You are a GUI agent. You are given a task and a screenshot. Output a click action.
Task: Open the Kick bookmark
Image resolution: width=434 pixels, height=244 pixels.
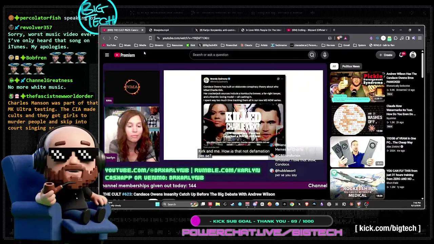[x=191, y=45]
